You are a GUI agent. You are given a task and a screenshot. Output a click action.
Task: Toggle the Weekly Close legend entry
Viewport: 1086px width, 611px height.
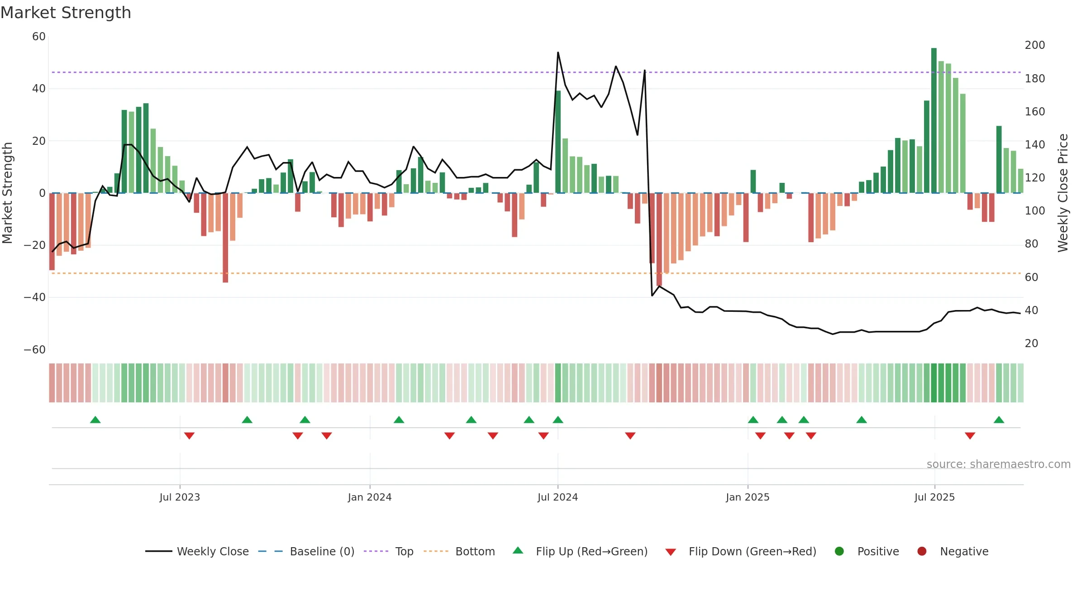pyautogui.click(x=197, y=551)
